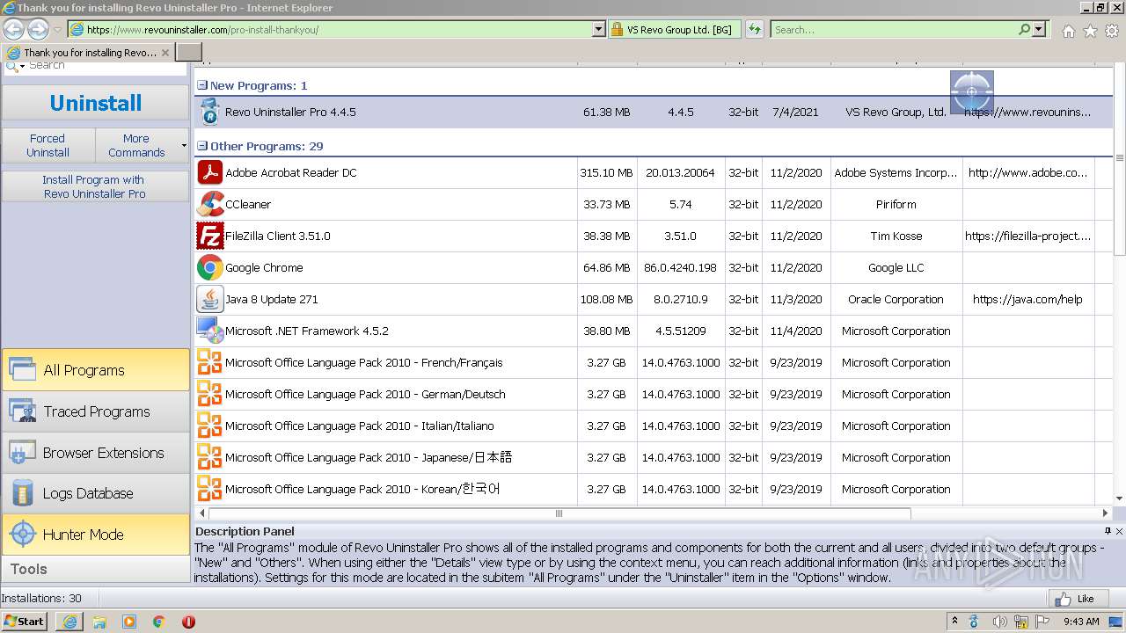Click the list's scroll-left arrow
The width and height of the screenshot is (1126, 633).
click(201, 513)
